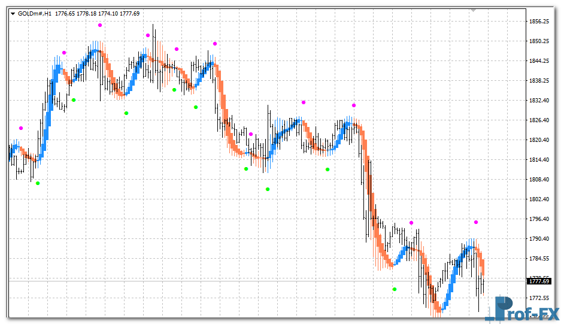The height and width of the screenshot is (324, 561).
Task: Click the Prof-FX watermark logo
Action: point(523,310)
